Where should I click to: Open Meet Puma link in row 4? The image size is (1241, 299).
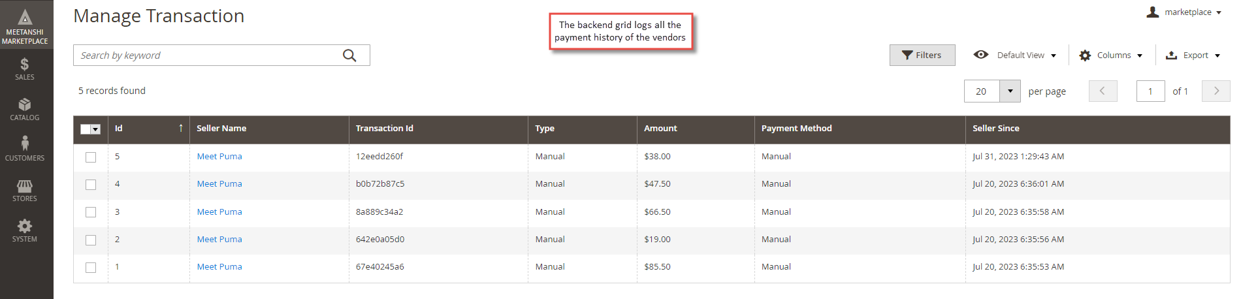point(219,184)
